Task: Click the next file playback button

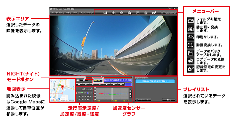Action: pos(114,84)
